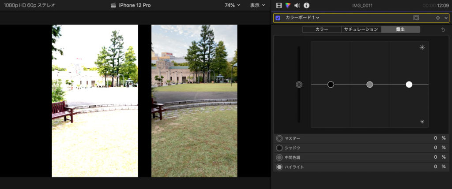Switch to the 露出 tab
Image resolution: width=452 pixels, height=189 pixels.
400,30
